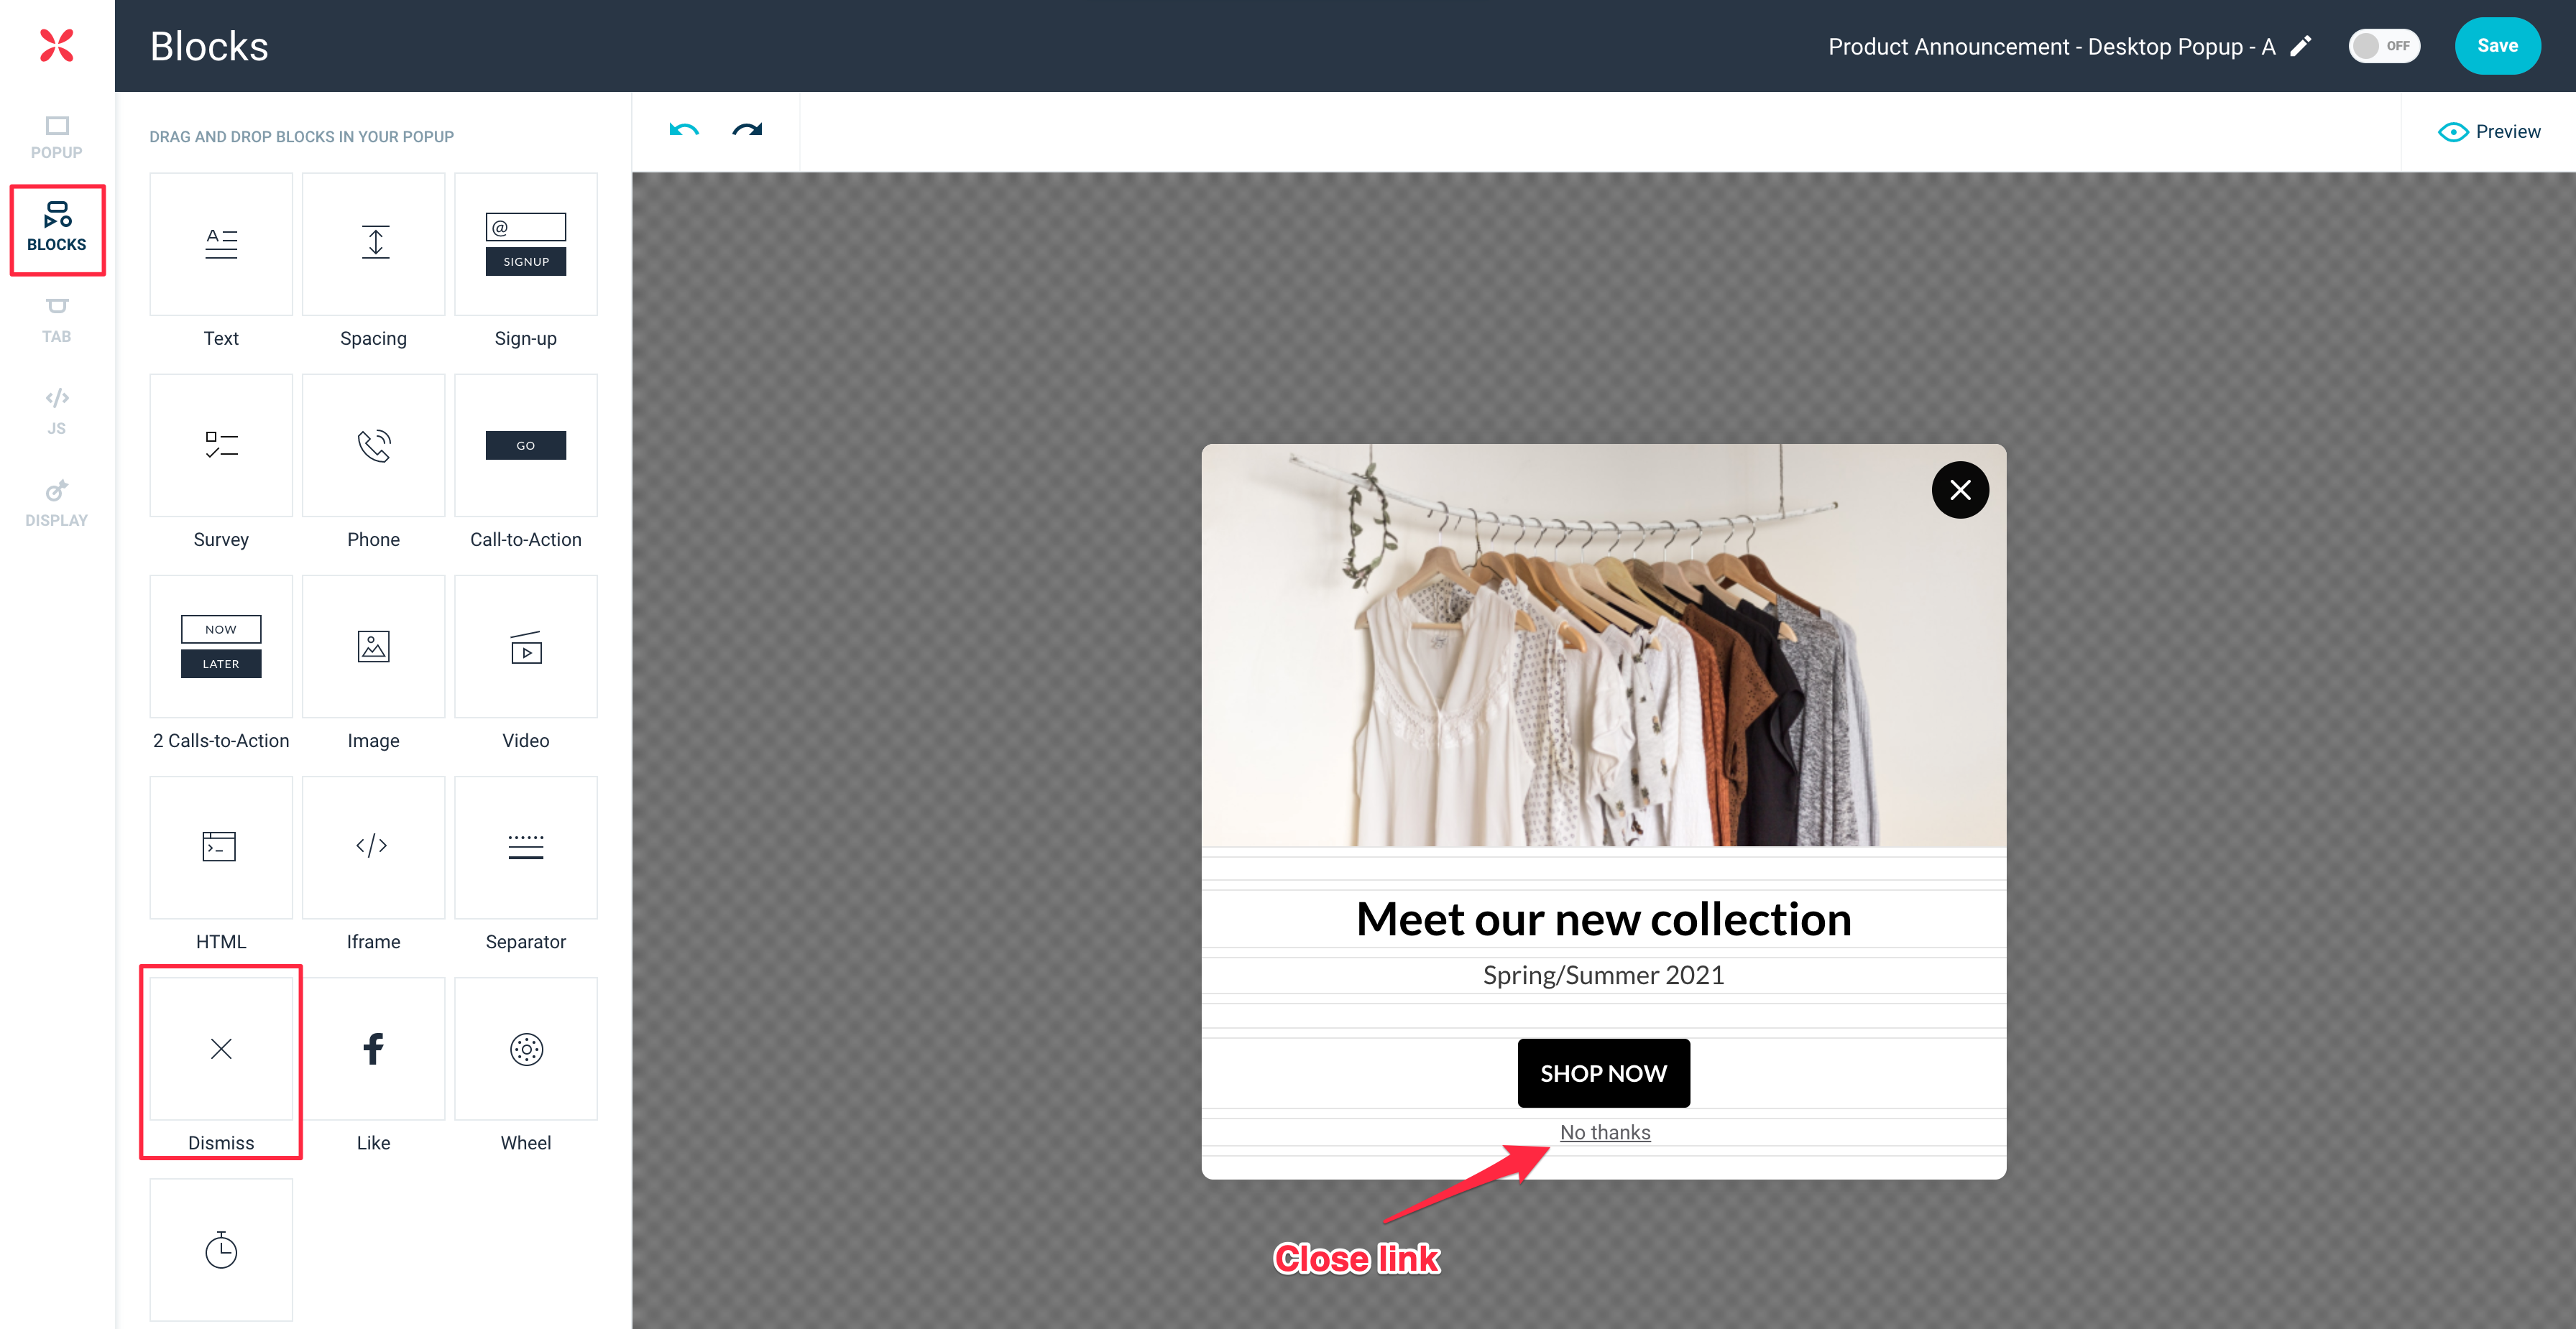Select the Sign-up block
Viewport: 2576px width, 1329px height.
point(526,244)
